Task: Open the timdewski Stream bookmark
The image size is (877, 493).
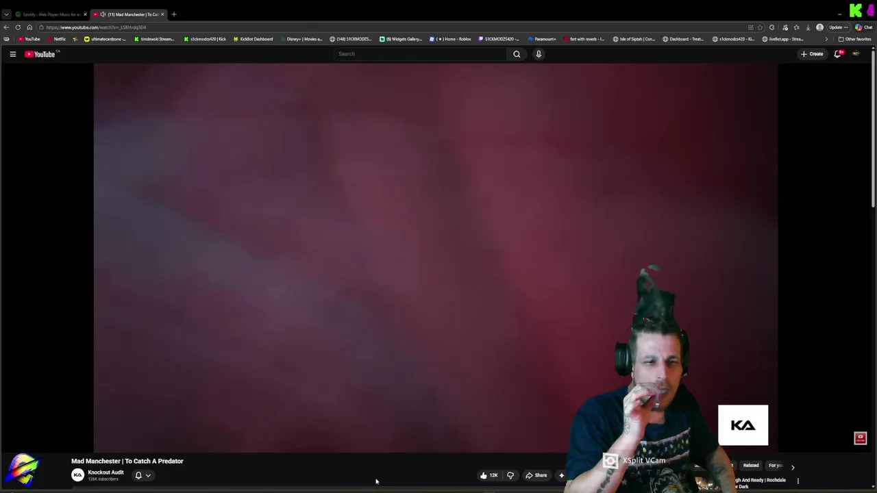Action: pos(153,39)
